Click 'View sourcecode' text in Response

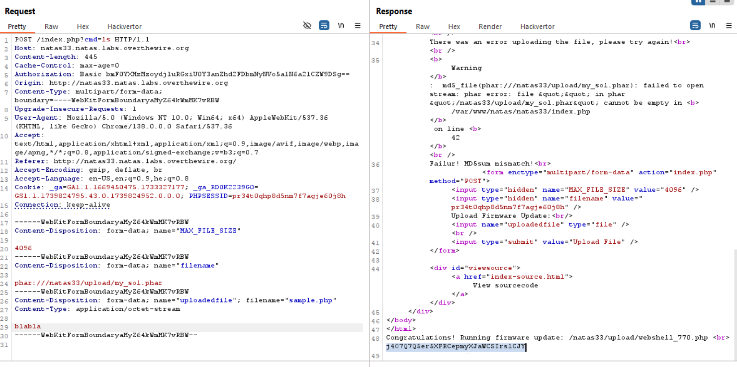coord(505,285)
